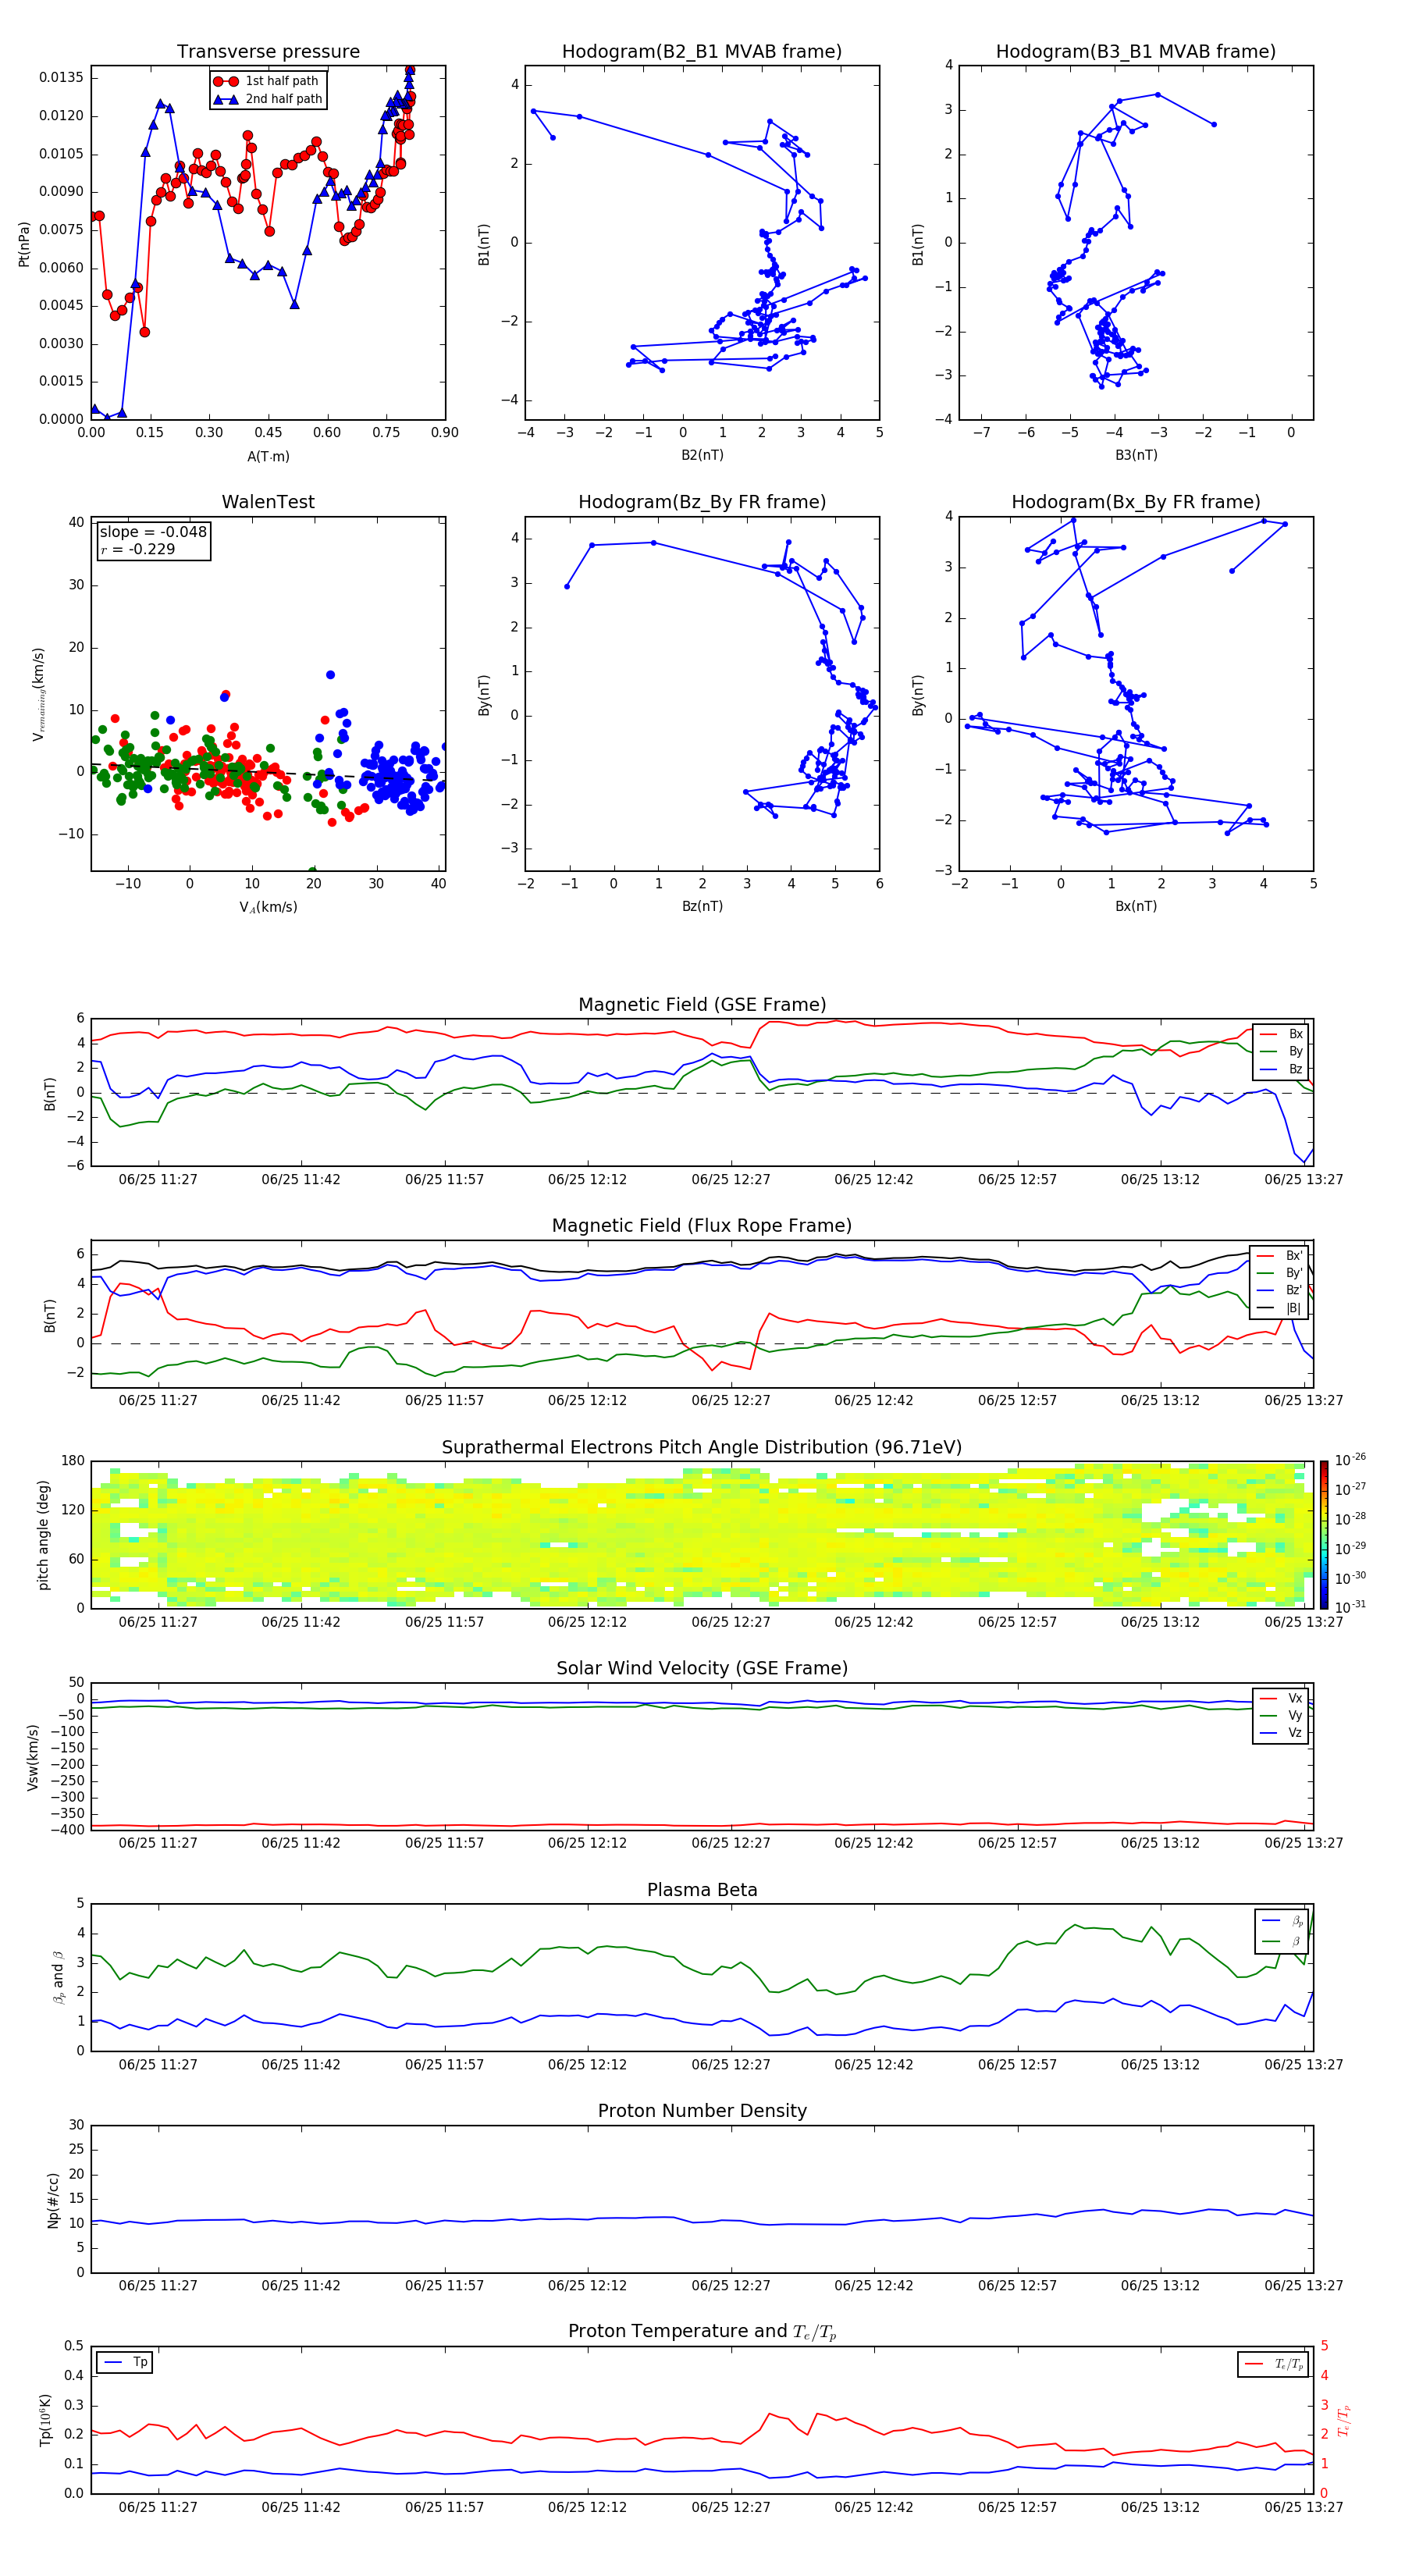This screenshot has height=2576, width=1405.
Task: Click the '1st half path' legend entry
Action: pyautogui.click(x=267, y=81)
